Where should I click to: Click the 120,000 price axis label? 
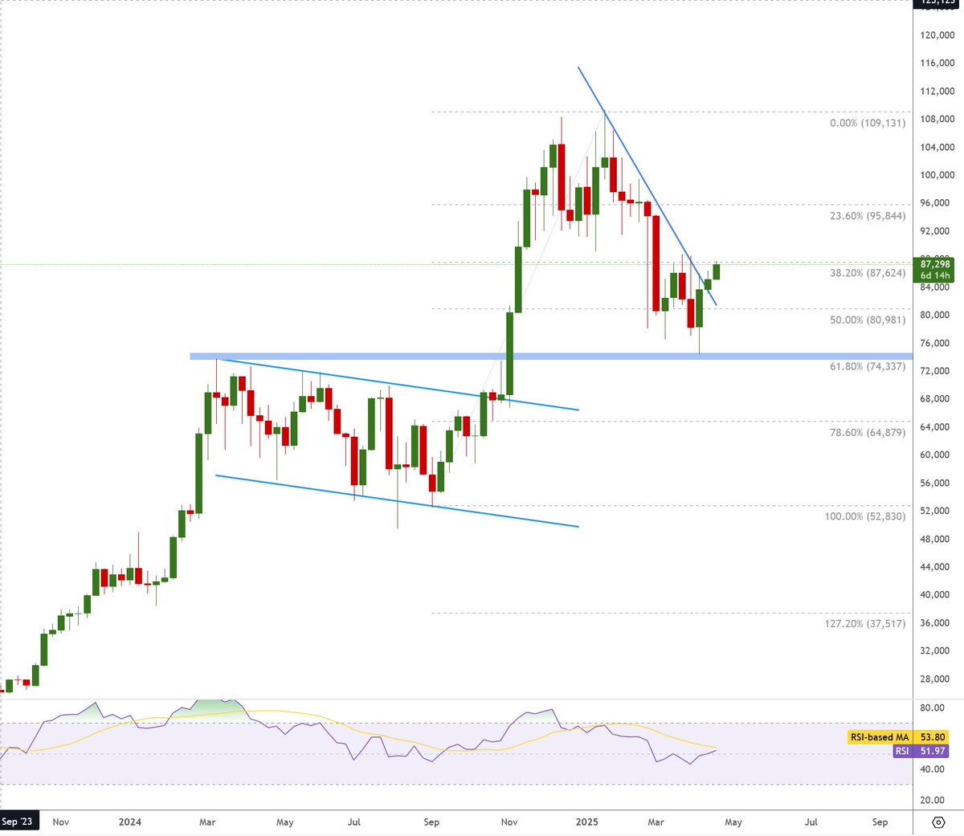pyautogui.click(x=937, y=35)
